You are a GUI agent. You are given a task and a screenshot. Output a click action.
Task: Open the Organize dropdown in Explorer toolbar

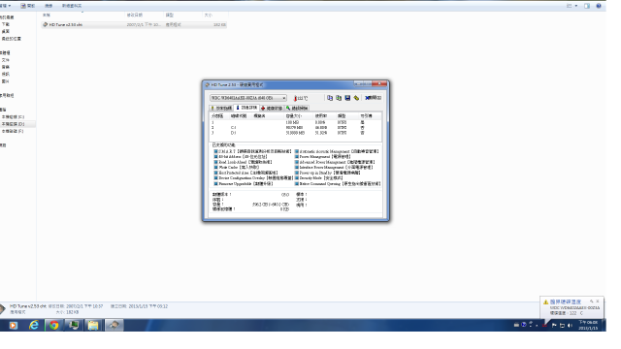coord(6,6)
